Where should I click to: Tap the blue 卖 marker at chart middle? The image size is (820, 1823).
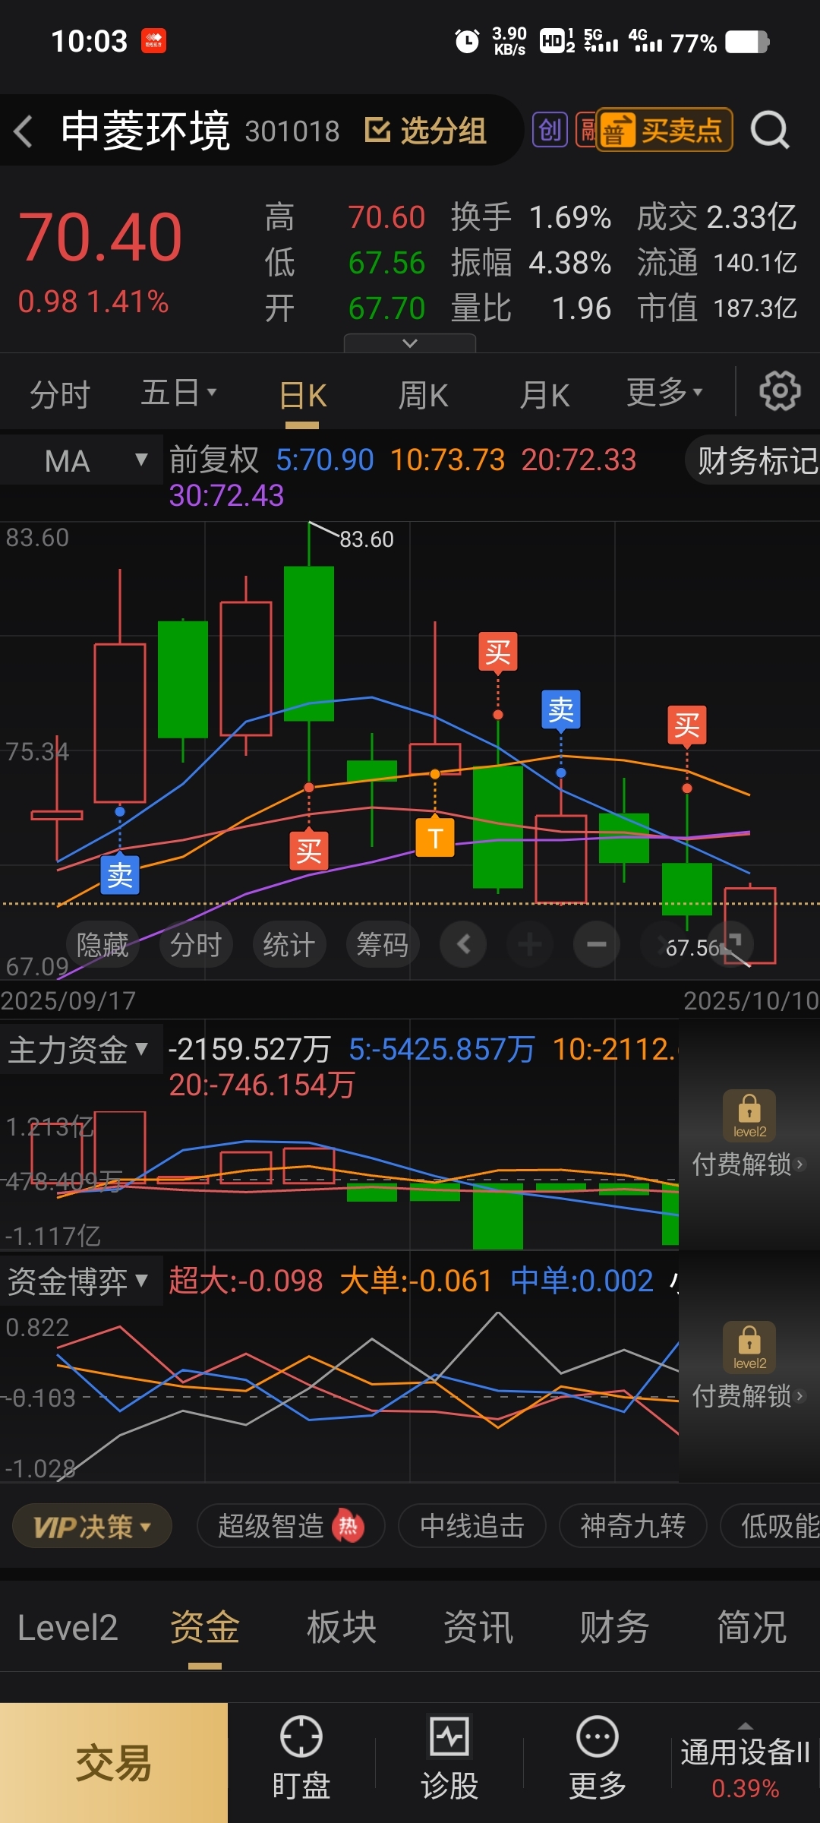[561, 709]
